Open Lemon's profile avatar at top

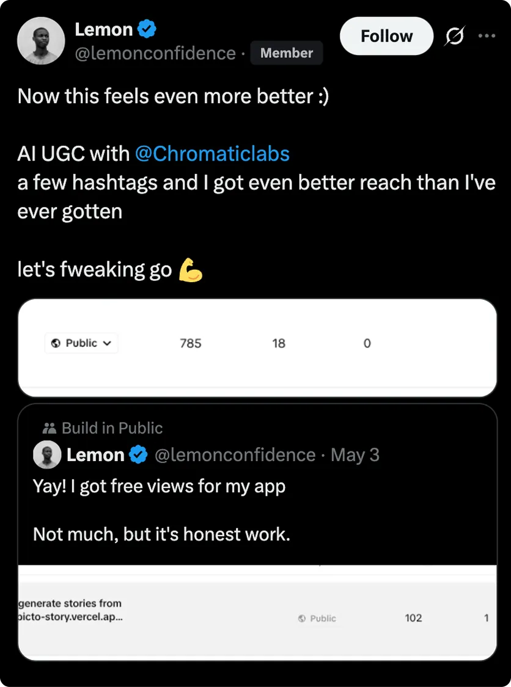pos(41,41)
